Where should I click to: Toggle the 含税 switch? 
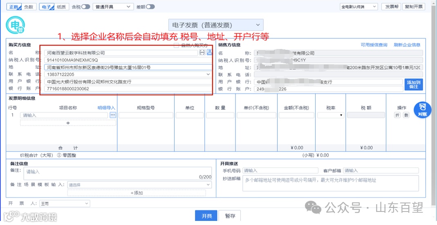coord(85,7)
